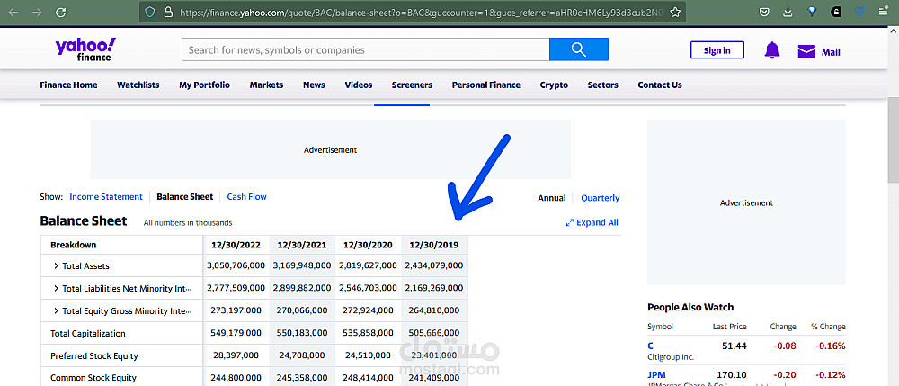Open Mail via the envelope icon

806,51
